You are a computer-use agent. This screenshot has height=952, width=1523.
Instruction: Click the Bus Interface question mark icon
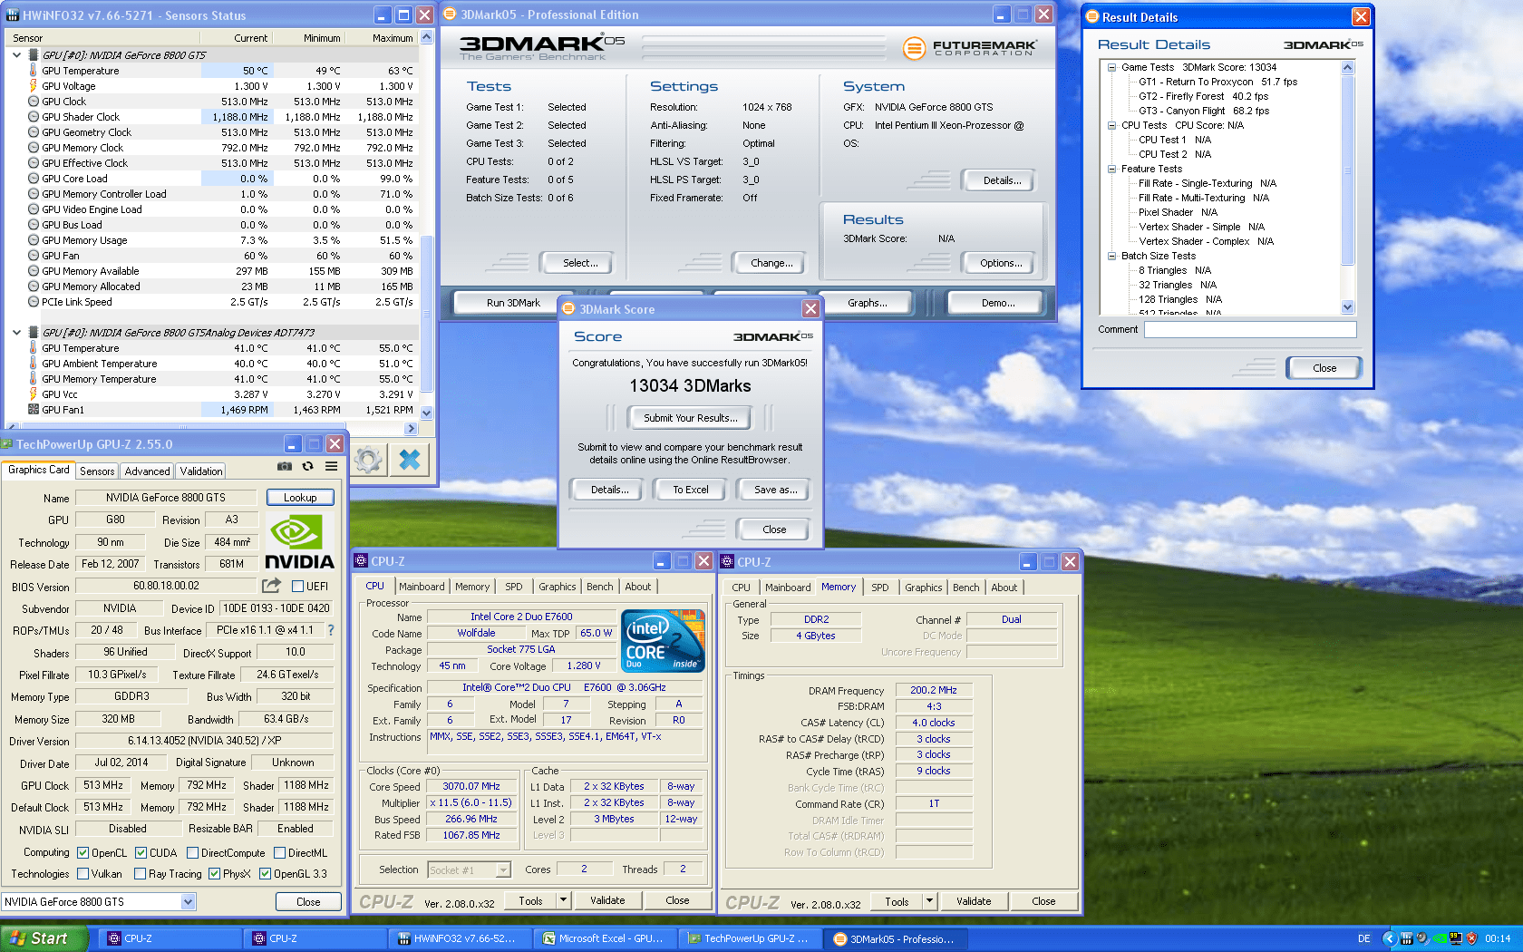click(331, 630)
